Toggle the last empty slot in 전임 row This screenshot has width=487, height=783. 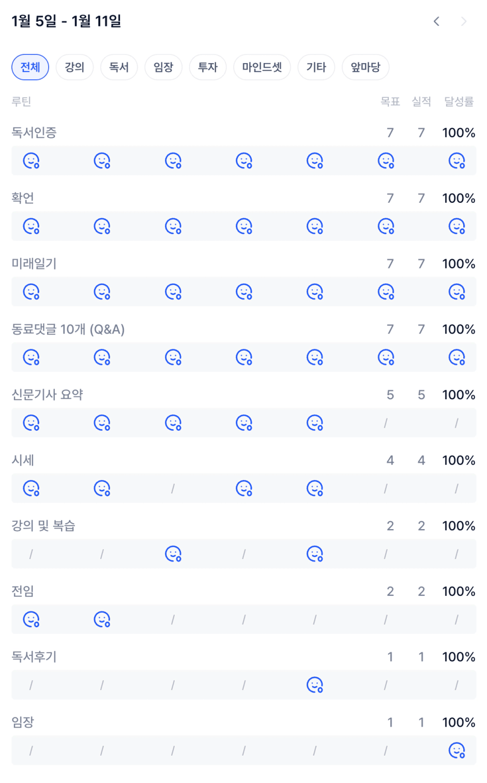point(456,620)
